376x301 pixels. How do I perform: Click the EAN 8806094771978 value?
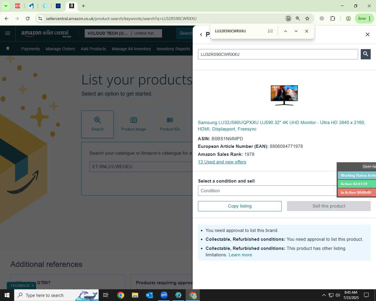286,146
